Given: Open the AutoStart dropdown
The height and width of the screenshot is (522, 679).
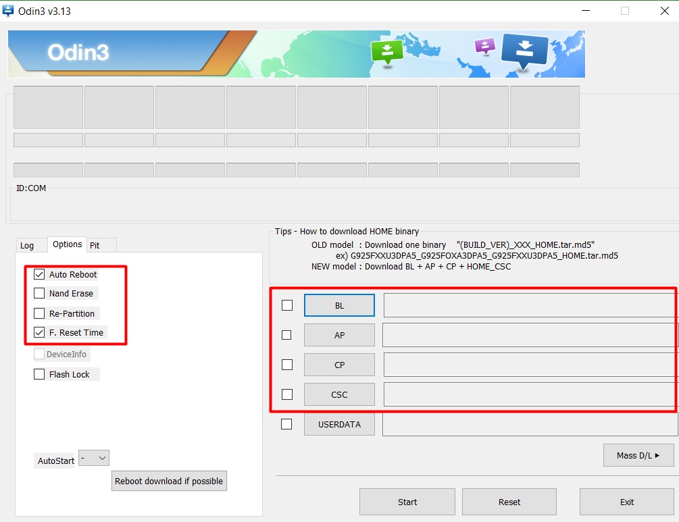Looking at the screenshot, I should (94, 458).
